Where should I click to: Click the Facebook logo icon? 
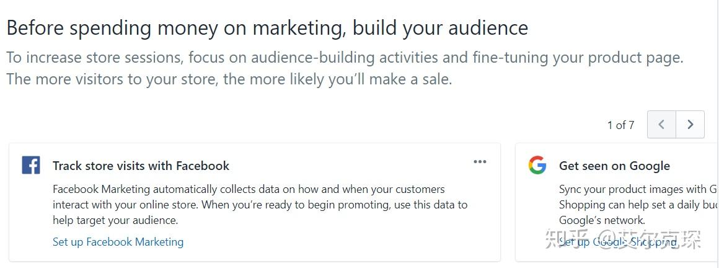(31, 165)
